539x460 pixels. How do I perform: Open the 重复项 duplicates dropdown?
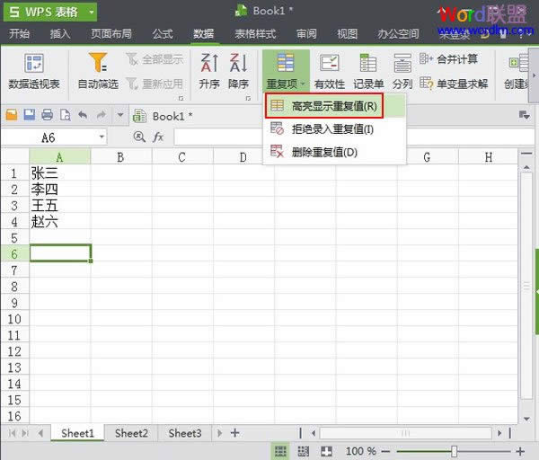click(x=286, y=71)
